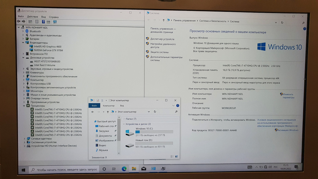Open Файл tab in Explorer window

[94, 106]
